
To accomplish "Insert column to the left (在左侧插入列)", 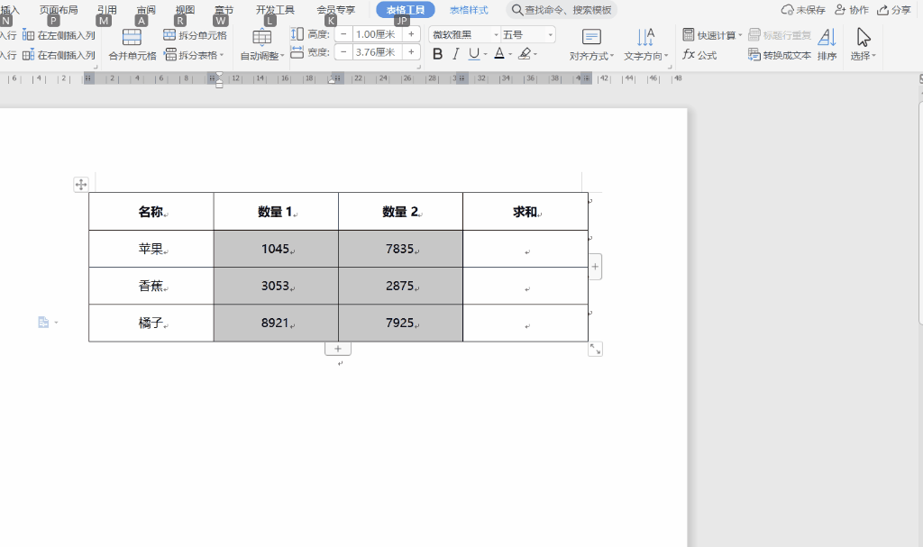I will click(59, 35).
